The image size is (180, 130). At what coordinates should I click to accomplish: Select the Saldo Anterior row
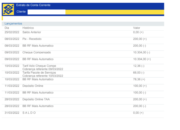[83, 34]
